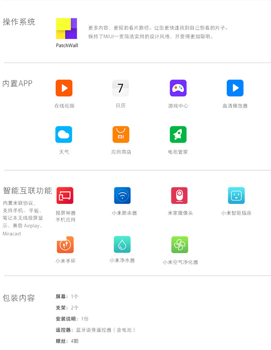Click the 小米路由器 wifi icon

click(x=122, y=196)
